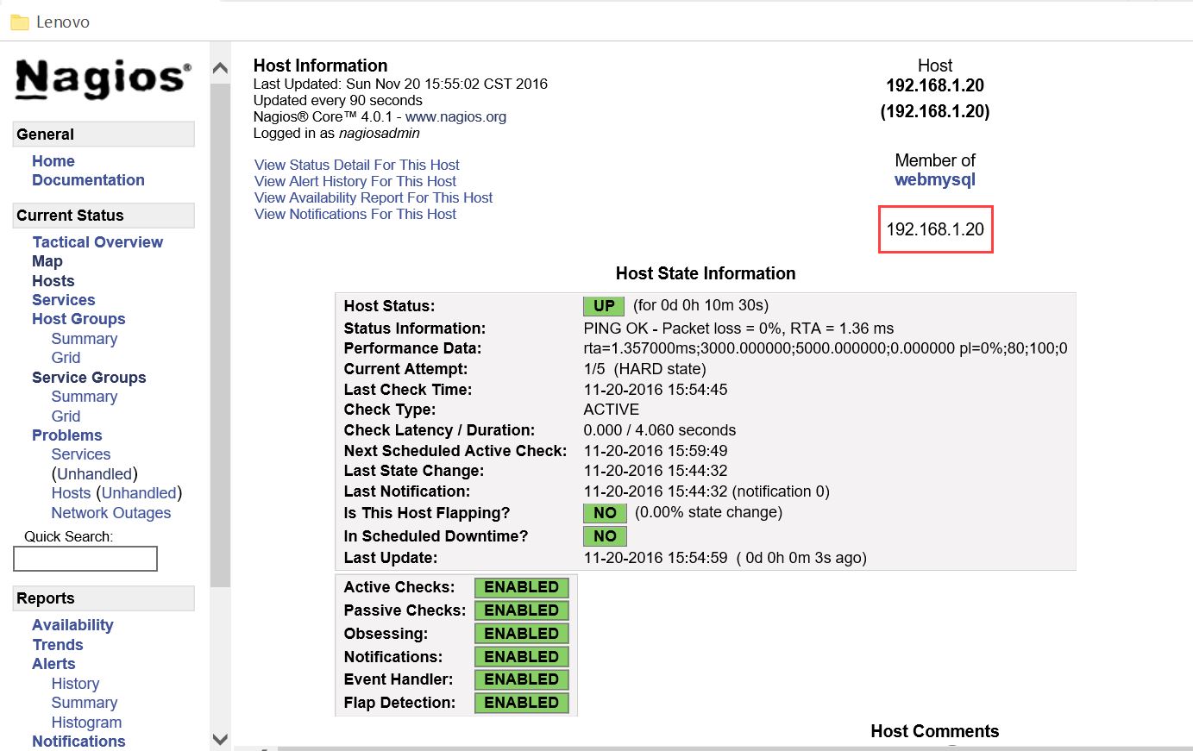Screen dimensions: 1193x751
Task: View Status Detail For This Host
Action: pyautogui.click(x=357, y=165)
